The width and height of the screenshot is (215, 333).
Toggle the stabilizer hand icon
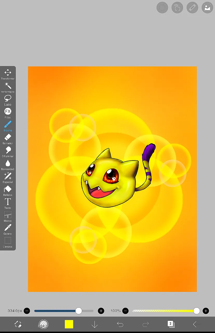pos(177,8)
